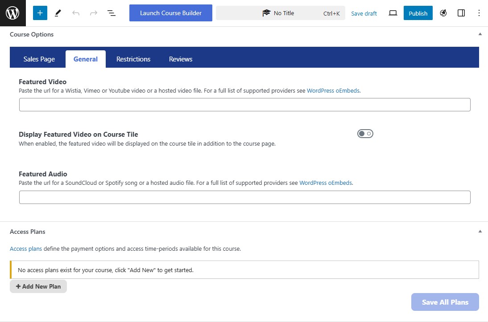The width and height of the screenshot is (488, 322).
Task: Toggle the Settings sidebar panel icon
Action: [461, 13]
